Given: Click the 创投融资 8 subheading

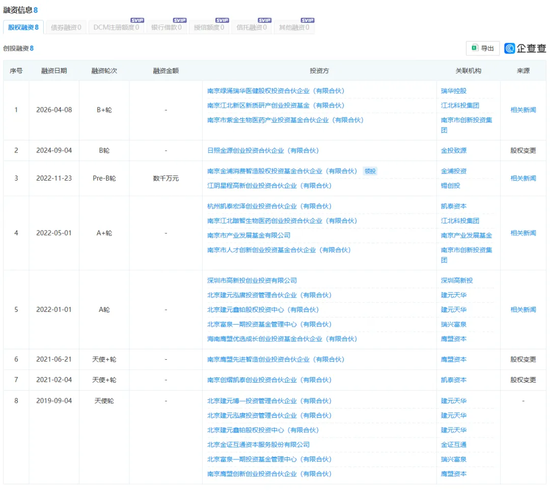Looking at the screenshot, I should pos(18,48).
